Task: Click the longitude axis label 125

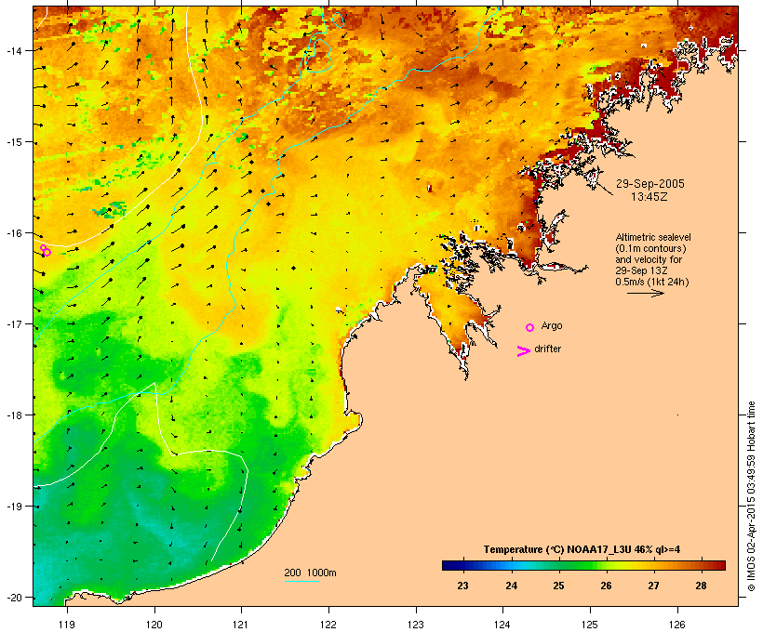Action: pyautogui.click(x=590, y=625)
